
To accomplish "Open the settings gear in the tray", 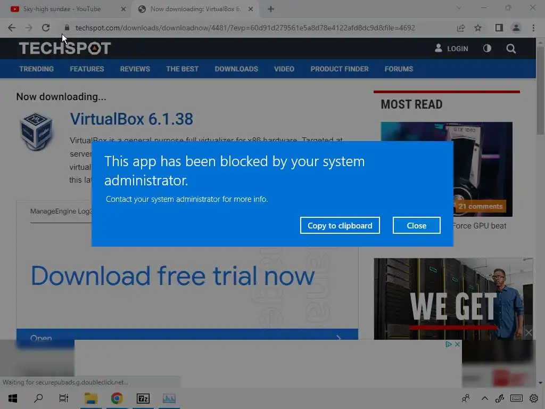I will [x=534, y=398].
